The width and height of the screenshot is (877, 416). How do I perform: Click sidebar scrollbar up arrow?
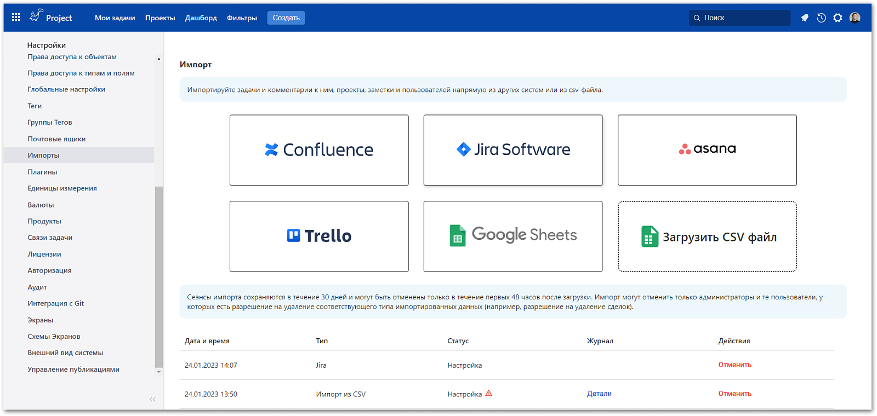159,59
